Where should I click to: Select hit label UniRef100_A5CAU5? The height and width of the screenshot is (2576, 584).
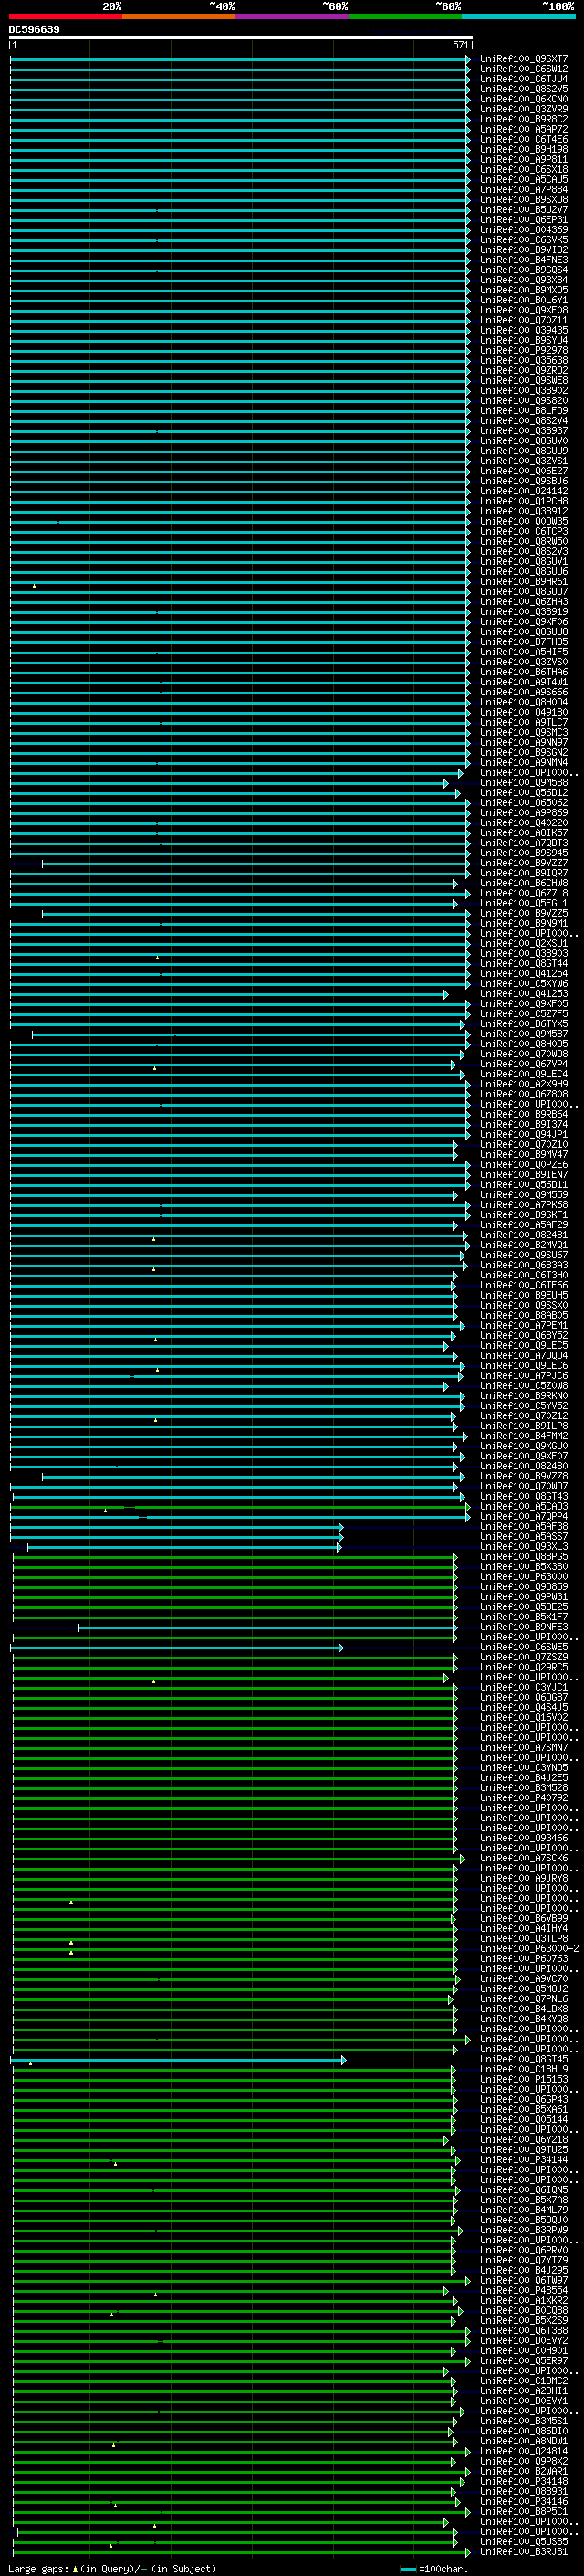pyautogui.click(x=524, y=179)
